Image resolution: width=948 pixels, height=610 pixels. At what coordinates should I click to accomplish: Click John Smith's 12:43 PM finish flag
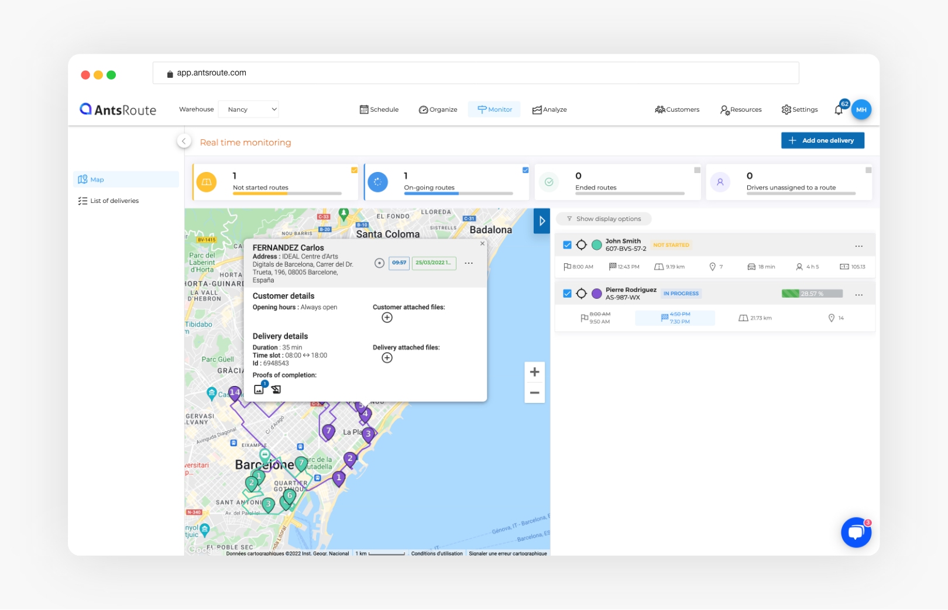coord(613,267)
